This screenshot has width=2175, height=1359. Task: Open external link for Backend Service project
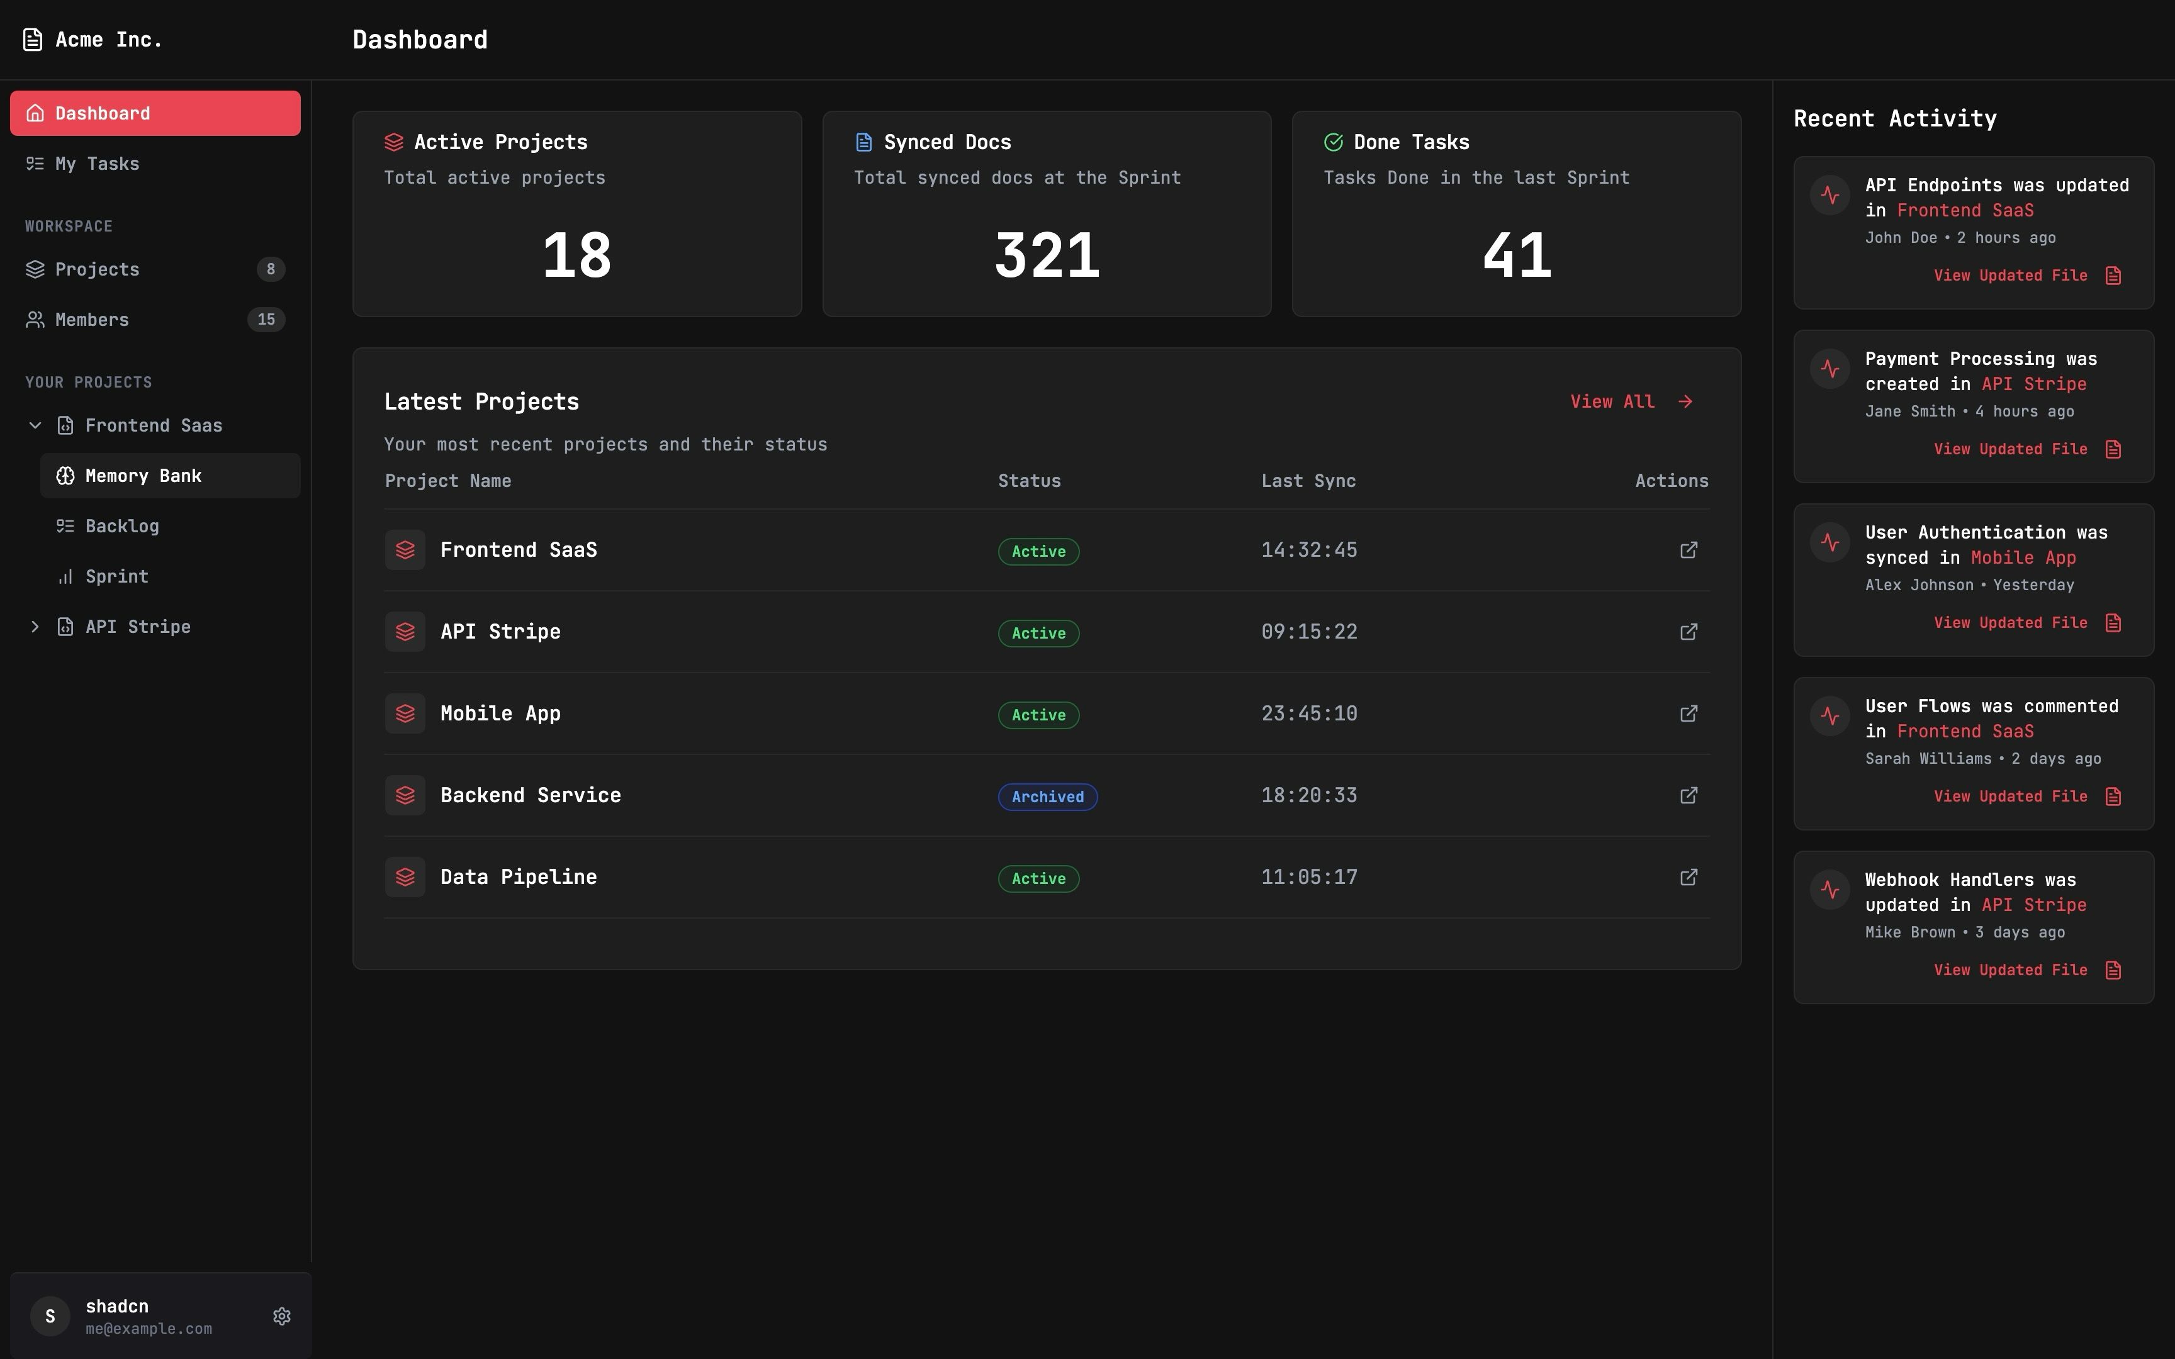1689,795
